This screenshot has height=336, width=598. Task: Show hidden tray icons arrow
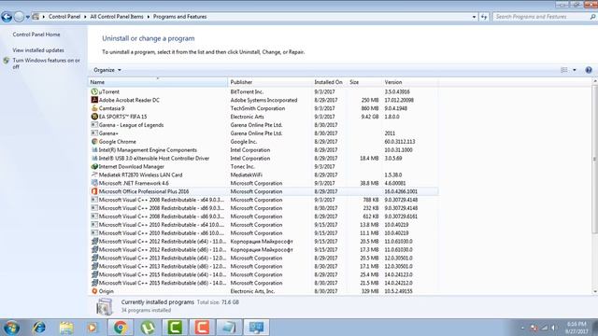[522, 328]
